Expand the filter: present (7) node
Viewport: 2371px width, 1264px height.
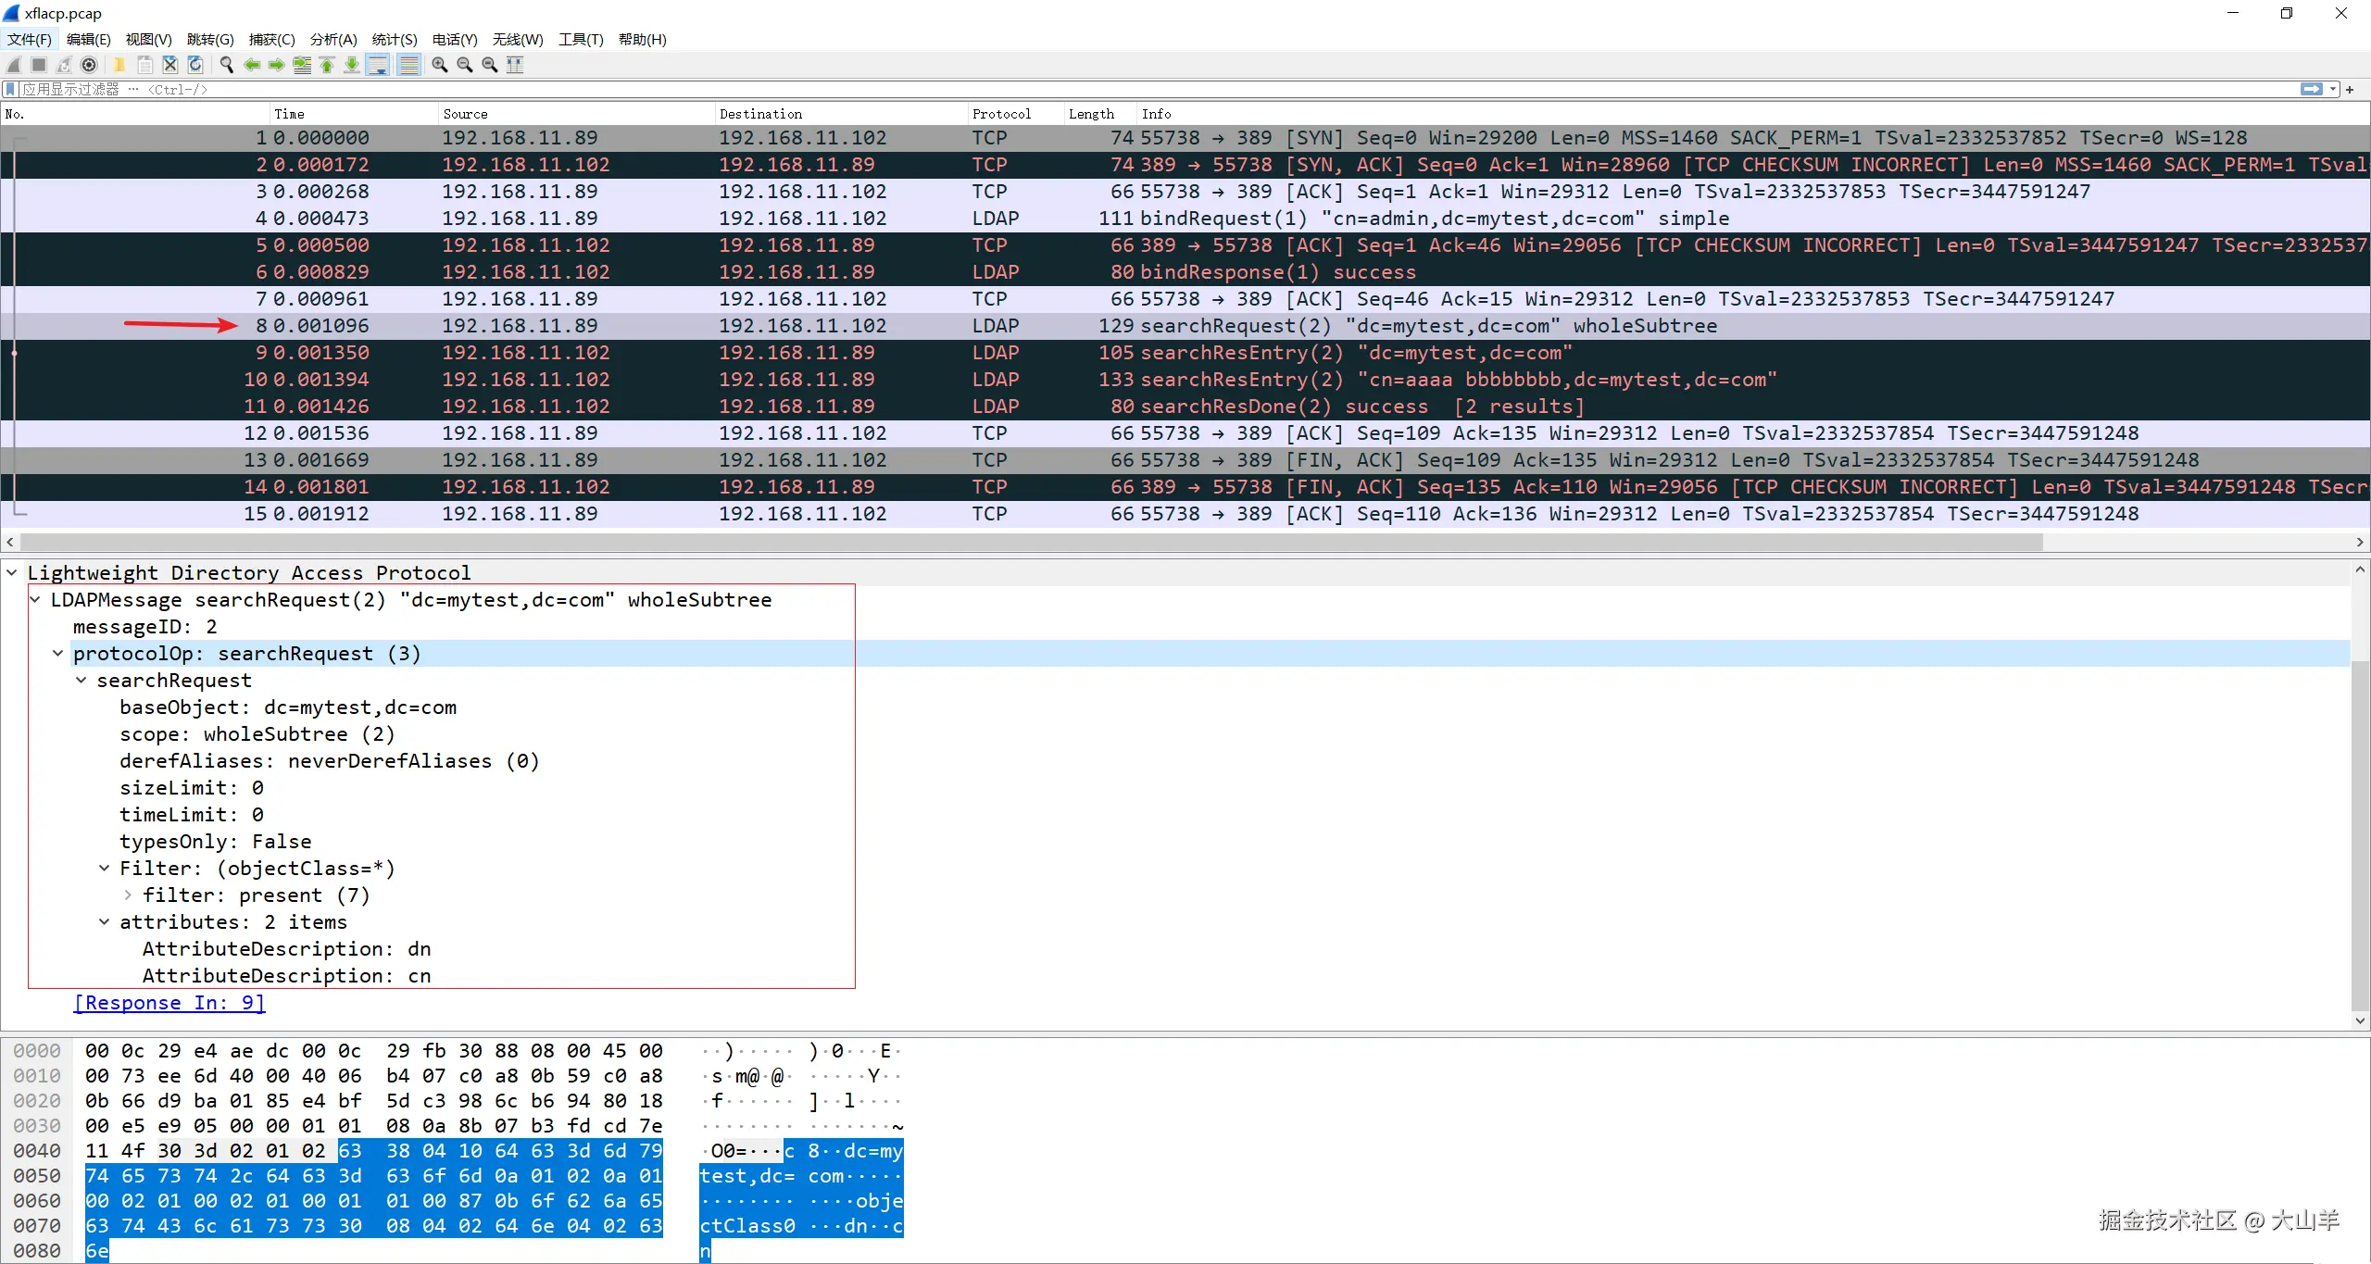click(128, 895)
